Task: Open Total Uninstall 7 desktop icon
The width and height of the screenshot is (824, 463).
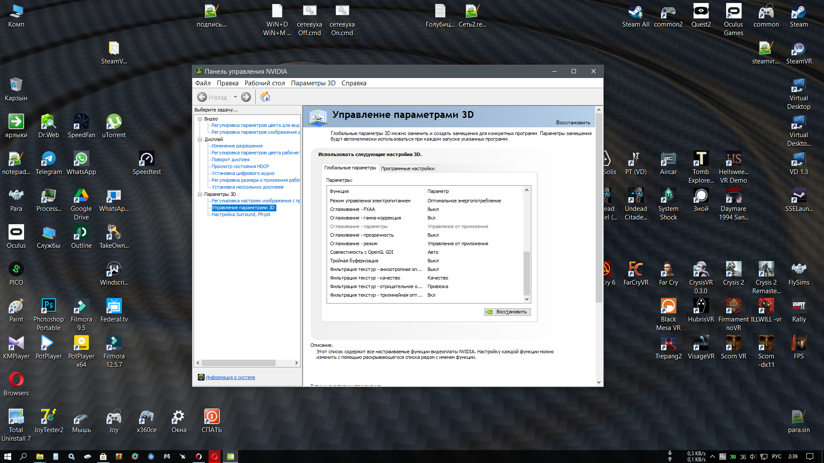Action: point(16,426)
